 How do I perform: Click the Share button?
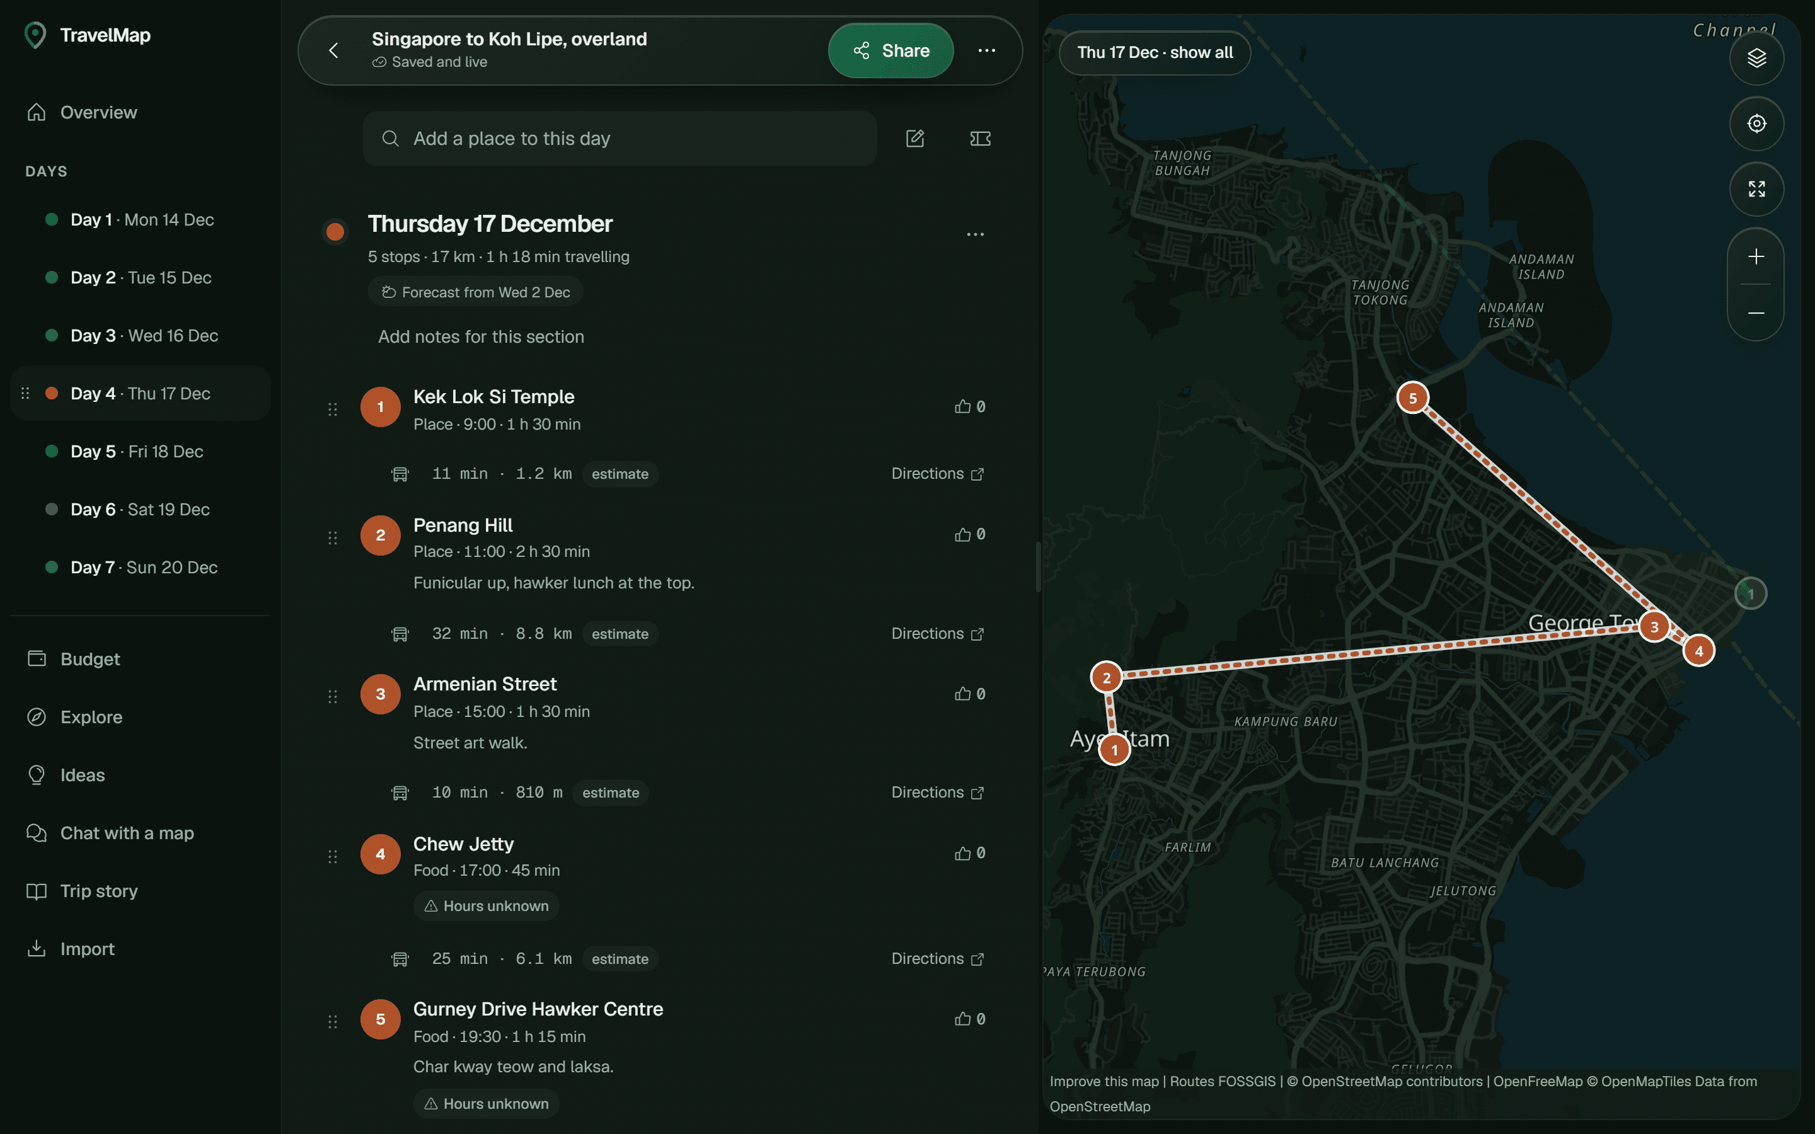click(890, 50)
